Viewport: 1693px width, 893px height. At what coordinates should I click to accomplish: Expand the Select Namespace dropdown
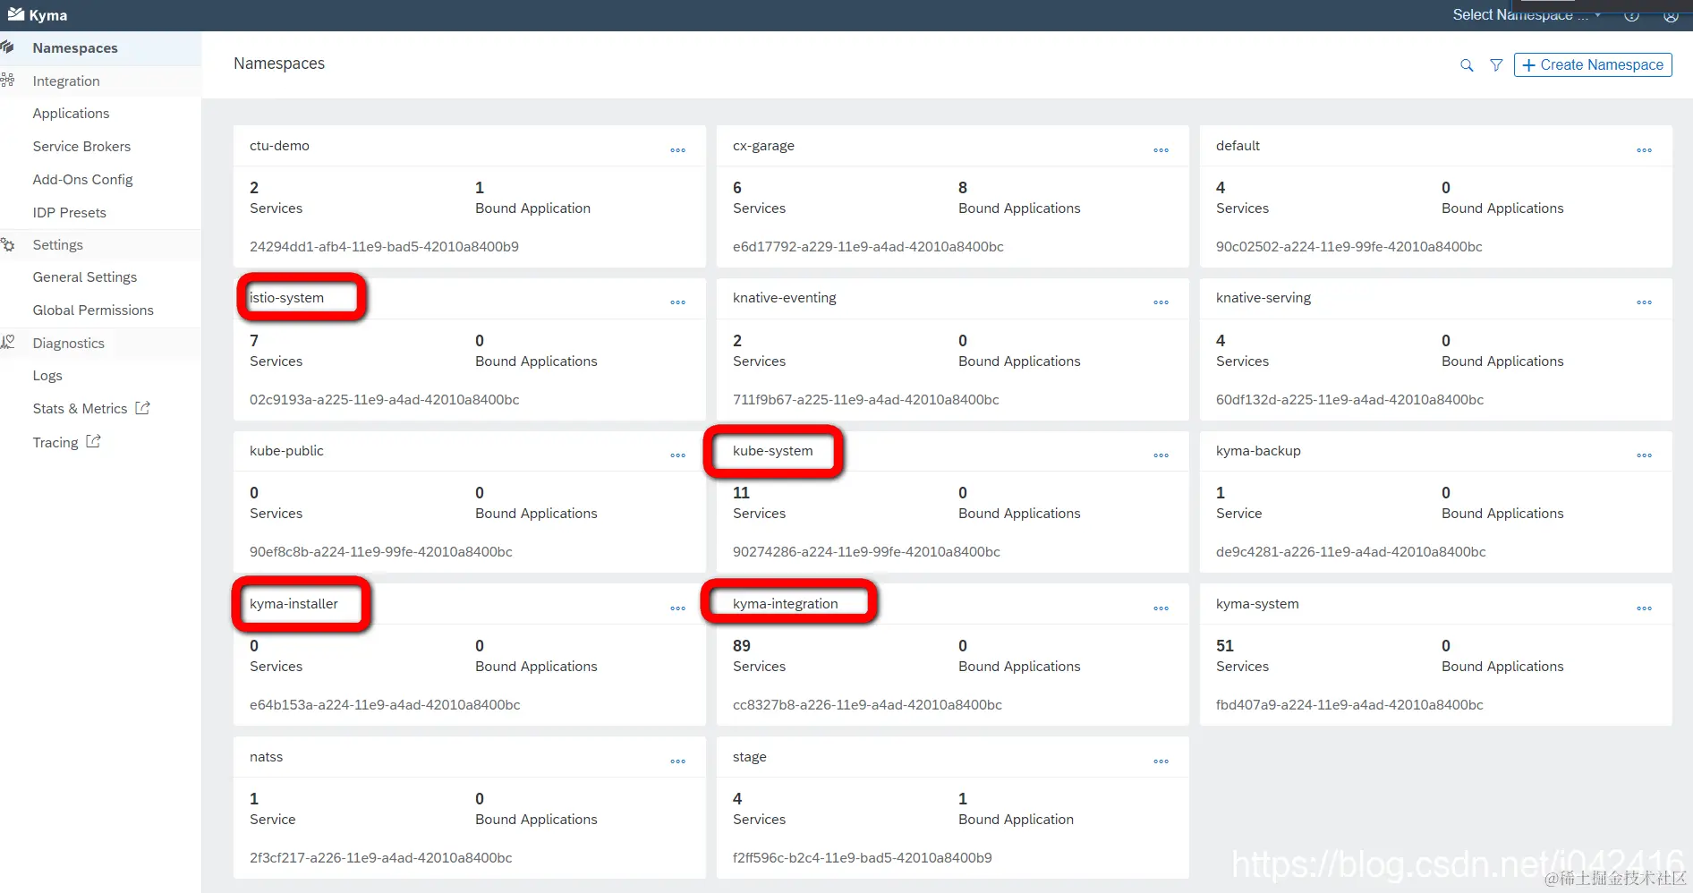coord(1527,15)
